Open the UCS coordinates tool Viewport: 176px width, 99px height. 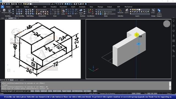90,11
